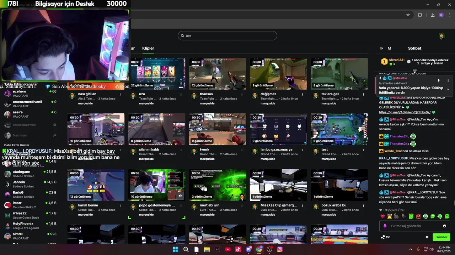
Task: Open File Explorer from the taskbar
Action: (x=207, y=249)
